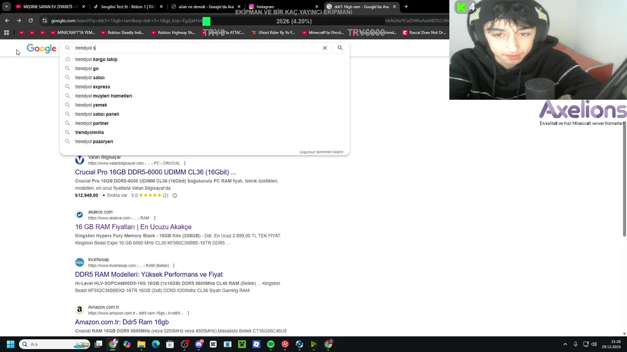Open Microsoft Store from taskbar
627x352 pixels.
[x=170, y=344]
